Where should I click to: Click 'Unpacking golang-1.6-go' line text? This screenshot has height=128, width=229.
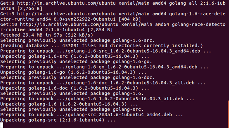coord(32,72)
